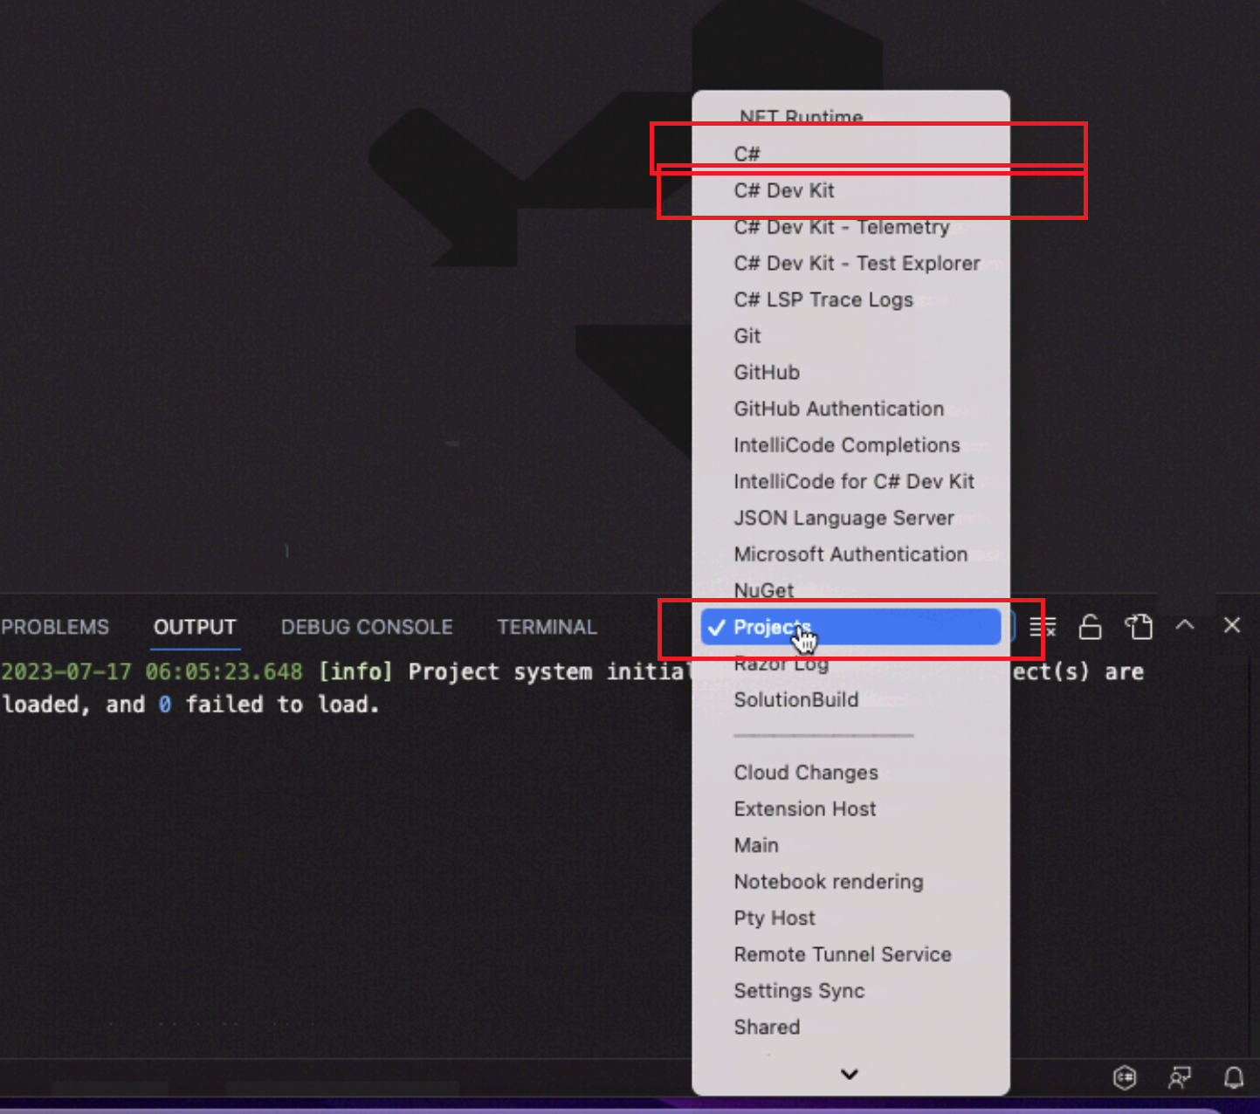Image resolution: width=1260 pixels, height=1114 pixels.
Task: Switch output channel to C# Dev Kit
Action: click(x=783, y=190)
